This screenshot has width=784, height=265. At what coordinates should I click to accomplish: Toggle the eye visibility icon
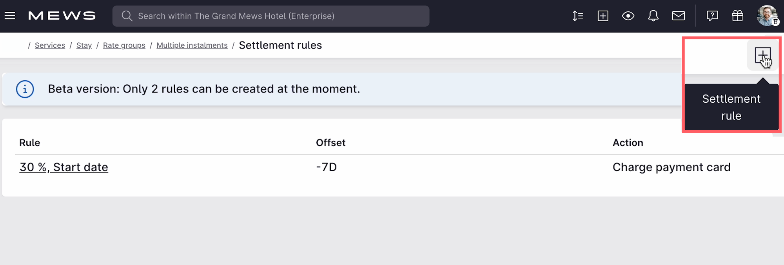point(628,16)
